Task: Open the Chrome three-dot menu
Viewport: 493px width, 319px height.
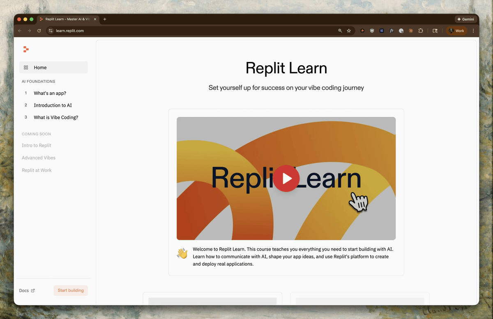Action: click(x=473, y=31)
